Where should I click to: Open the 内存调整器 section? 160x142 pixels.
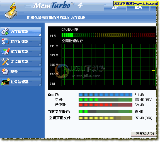point(21,32)
